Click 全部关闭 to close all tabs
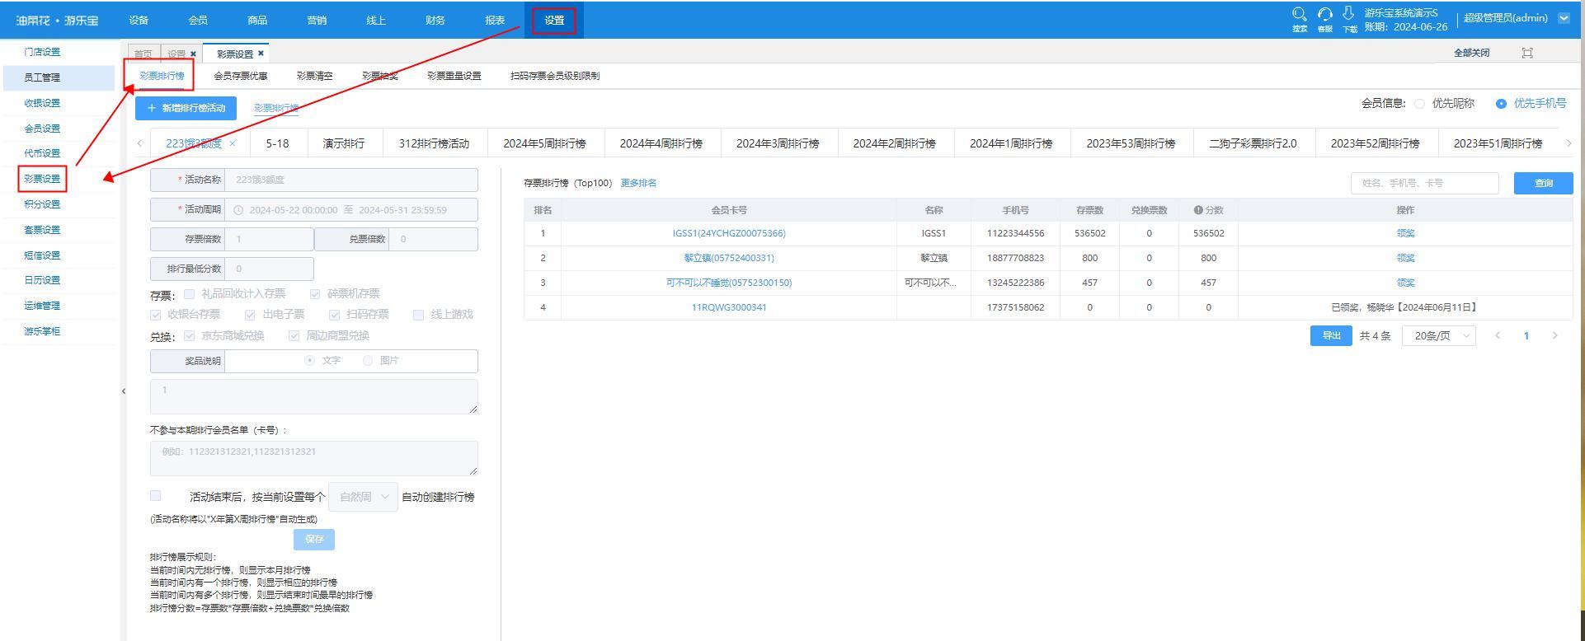Image resolution: width=1585 pixels, height=641 pixels. click(x=1471, y=53)
